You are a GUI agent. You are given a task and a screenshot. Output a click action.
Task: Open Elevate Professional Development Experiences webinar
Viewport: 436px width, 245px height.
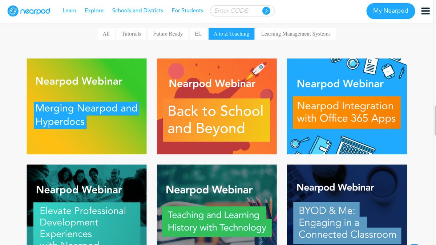(x=86, y=205)
